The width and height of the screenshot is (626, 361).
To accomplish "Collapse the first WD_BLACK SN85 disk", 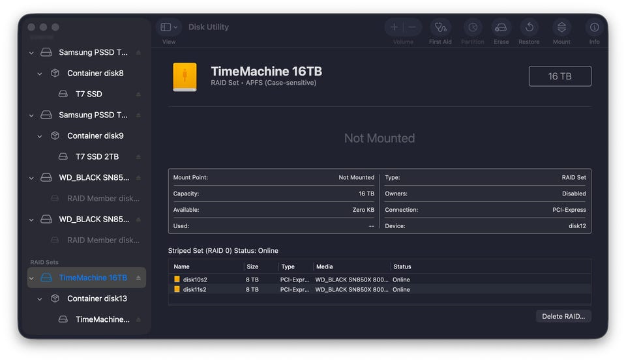I will point(31,178).
